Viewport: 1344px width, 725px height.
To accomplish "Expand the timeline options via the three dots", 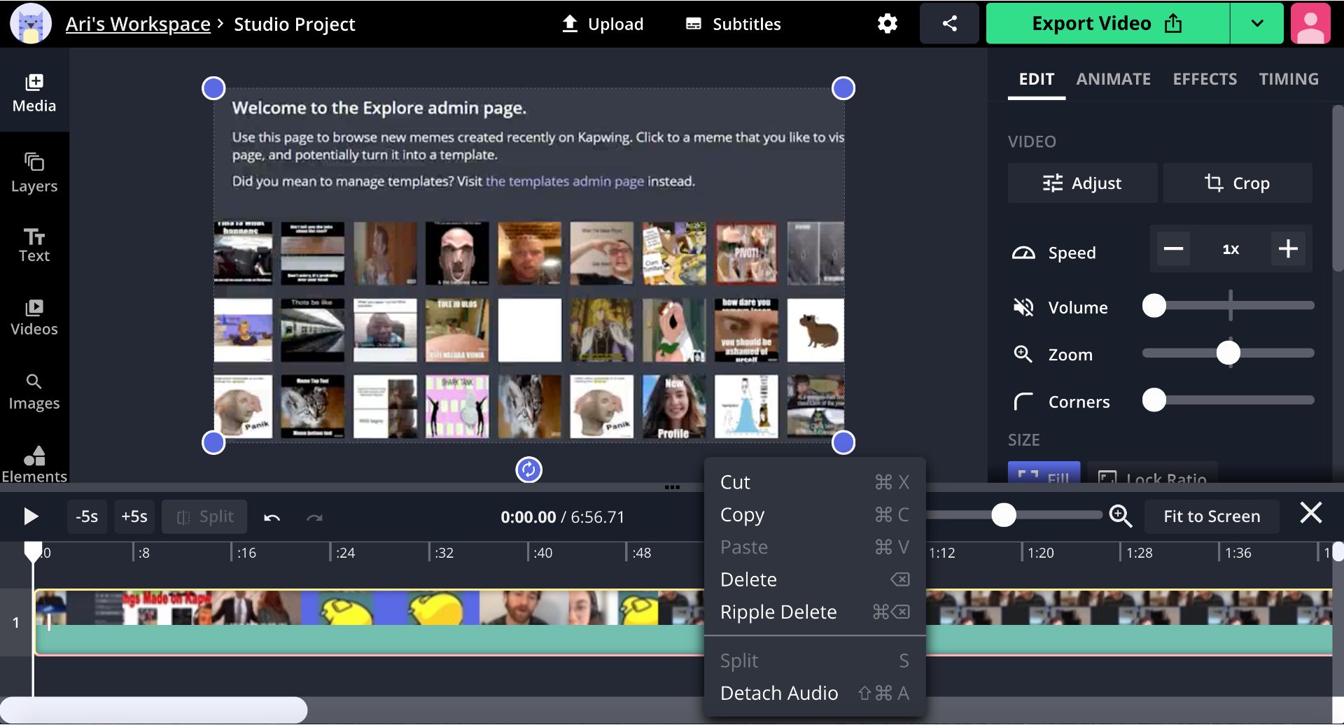I will [672, 487].
